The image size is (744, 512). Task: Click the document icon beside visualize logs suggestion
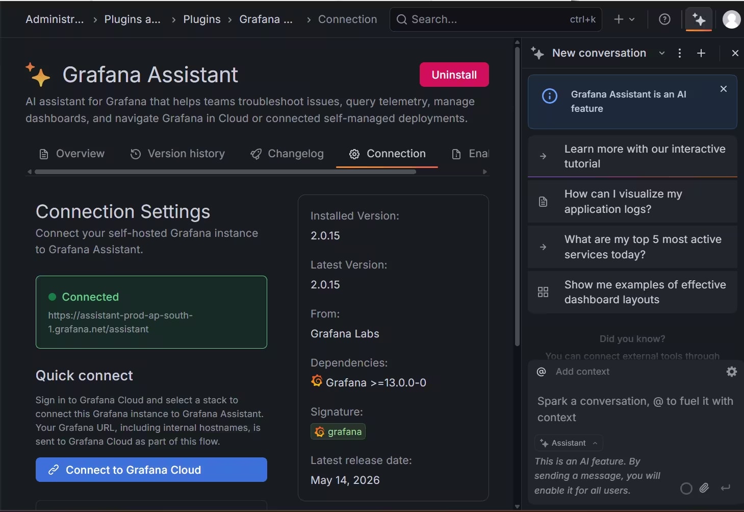(x=543, y=202)
